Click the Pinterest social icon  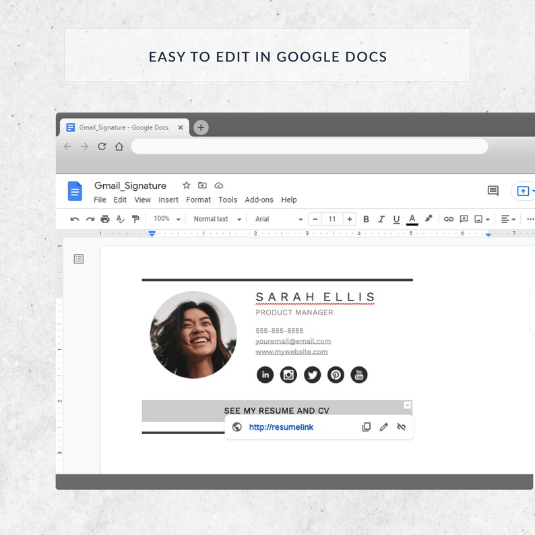[x=336, y=375]
